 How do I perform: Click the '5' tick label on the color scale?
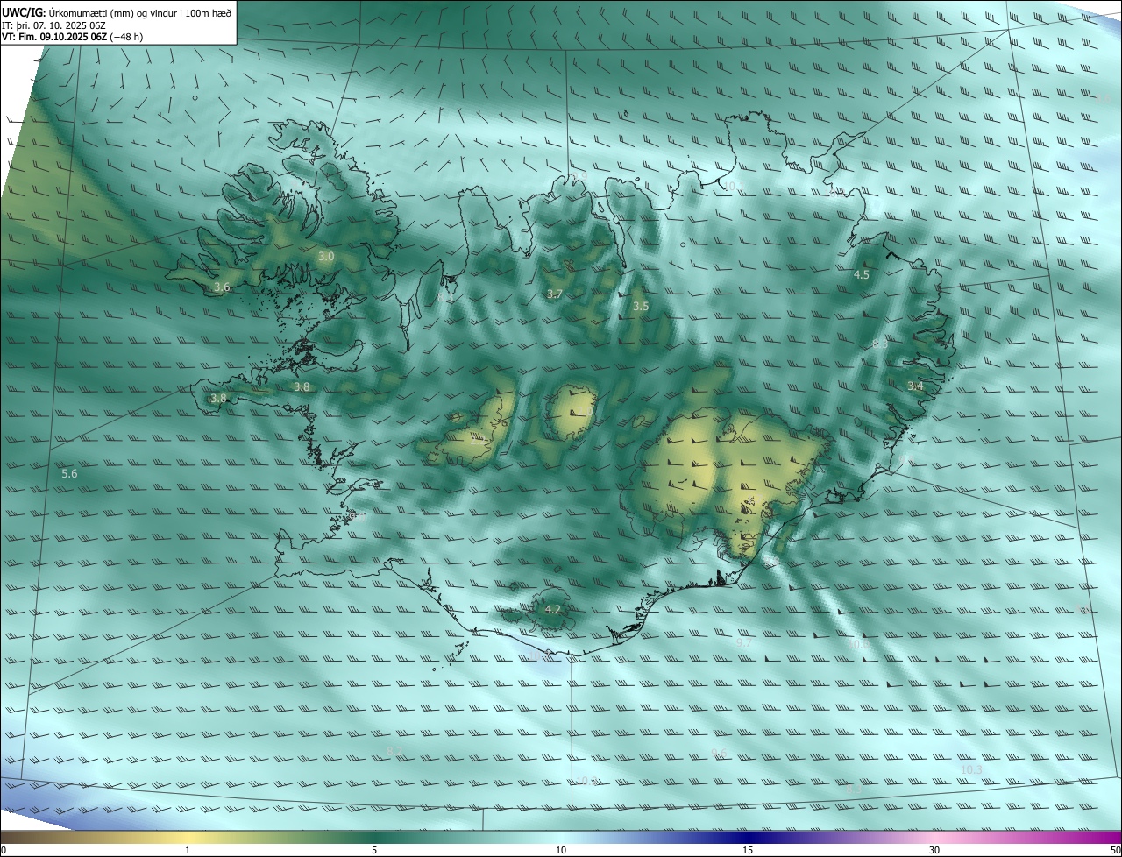coord(374,850)
